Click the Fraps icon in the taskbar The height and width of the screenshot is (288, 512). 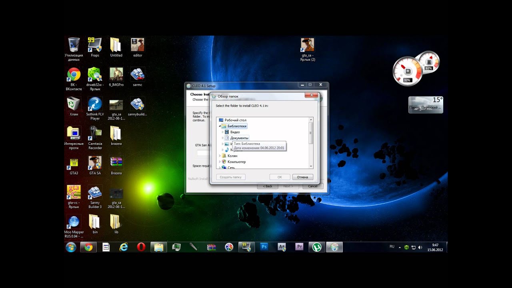point(246,247)
